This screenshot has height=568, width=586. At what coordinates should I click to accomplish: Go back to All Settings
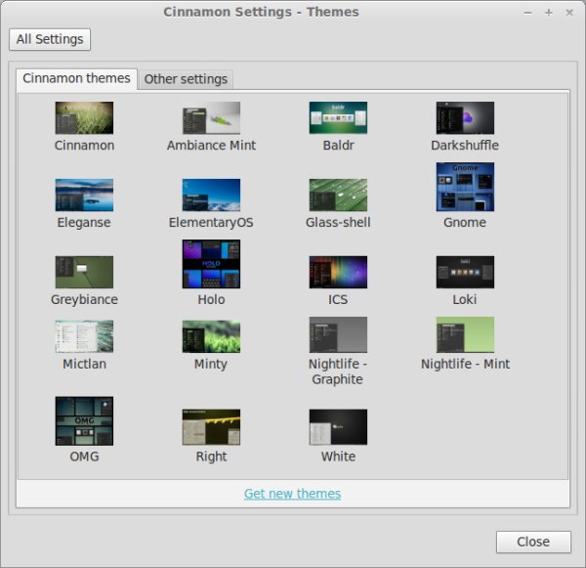(x=50, y=39)
